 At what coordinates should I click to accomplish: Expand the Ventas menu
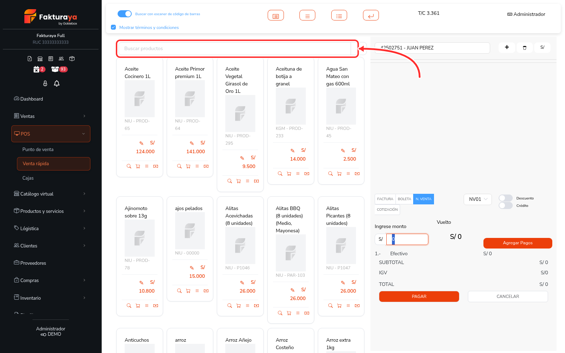[x=51, y=116]
